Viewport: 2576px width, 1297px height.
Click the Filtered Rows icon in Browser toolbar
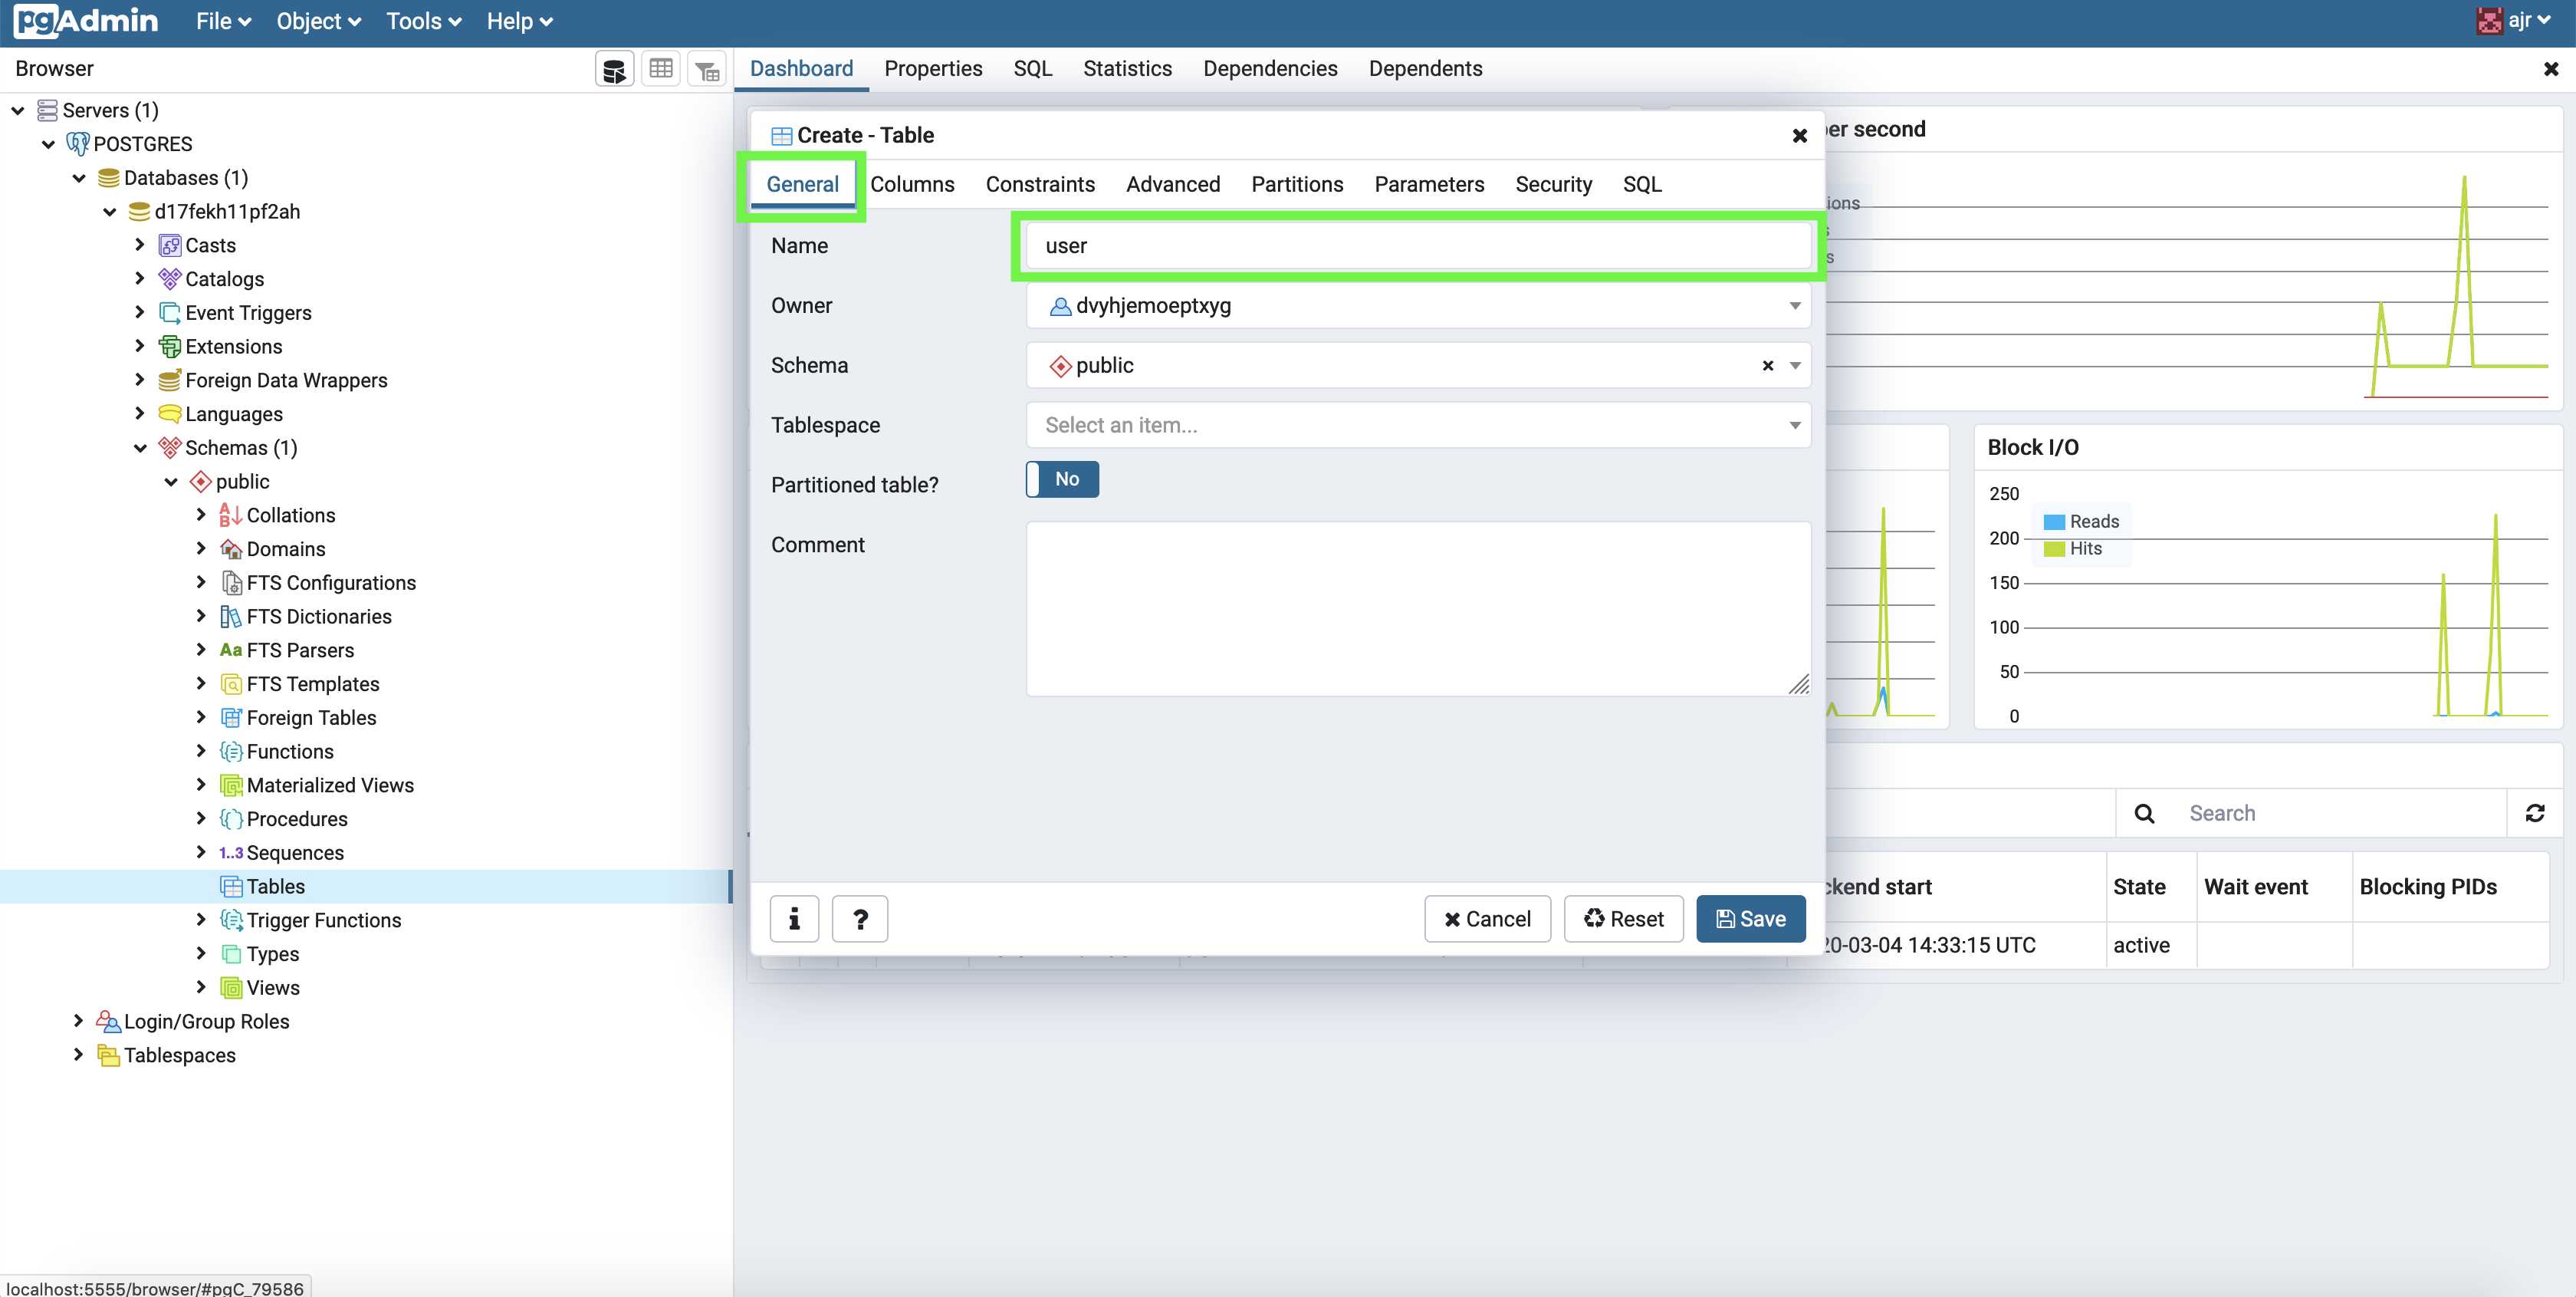coord(707,69)
